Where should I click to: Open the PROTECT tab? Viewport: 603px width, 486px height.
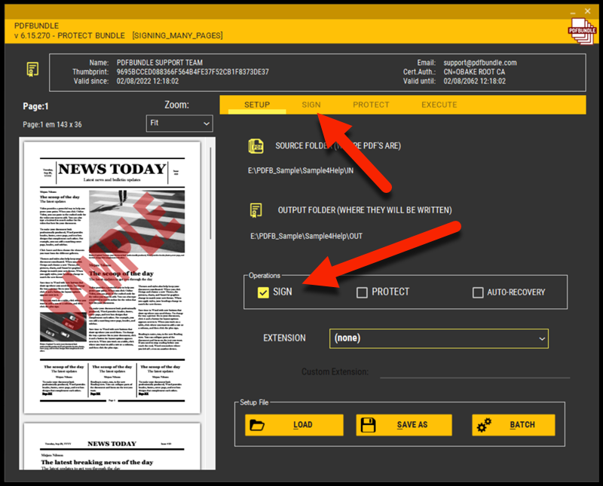click(371, 105)
